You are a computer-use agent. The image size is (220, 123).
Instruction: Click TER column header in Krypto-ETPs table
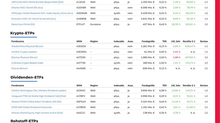pos(164,41)
